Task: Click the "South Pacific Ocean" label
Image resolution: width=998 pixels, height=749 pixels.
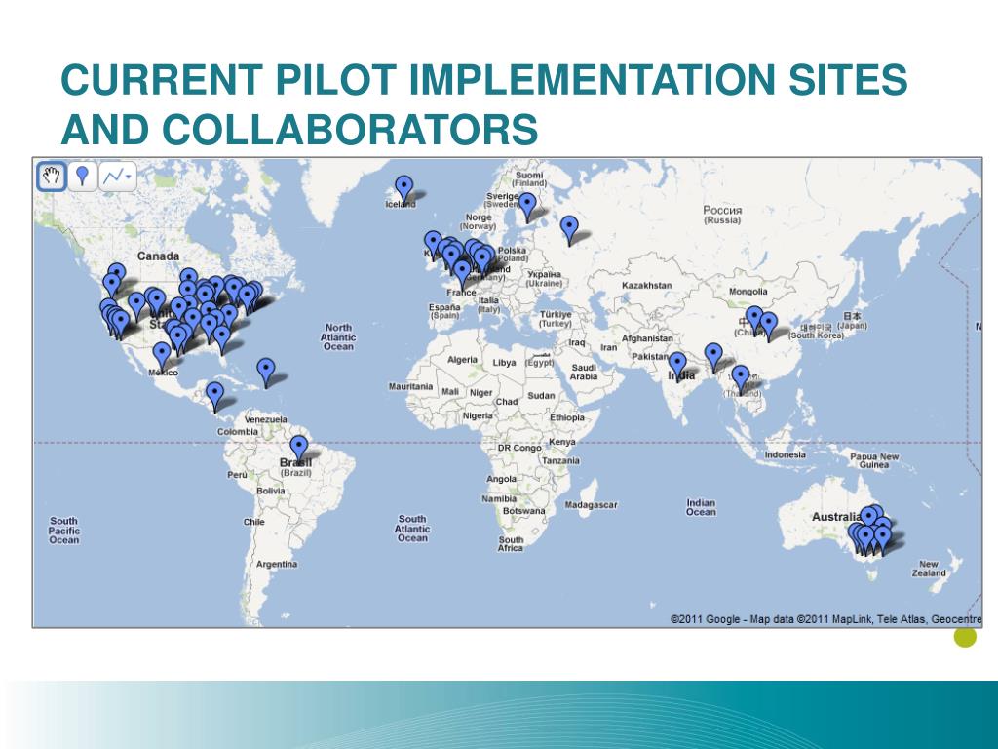Action: pyautogui.click(x=64, y=531)
